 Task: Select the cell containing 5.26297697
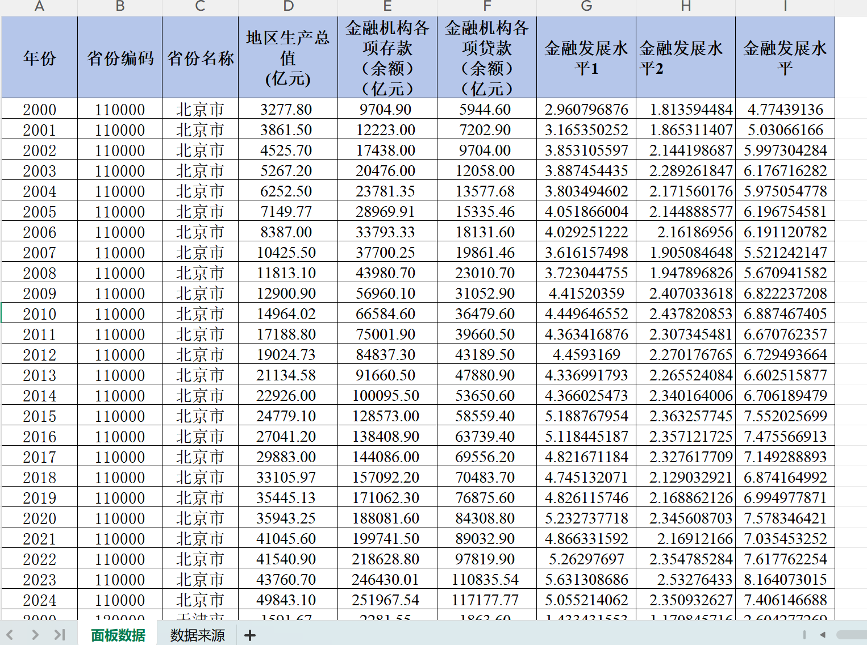586,559
